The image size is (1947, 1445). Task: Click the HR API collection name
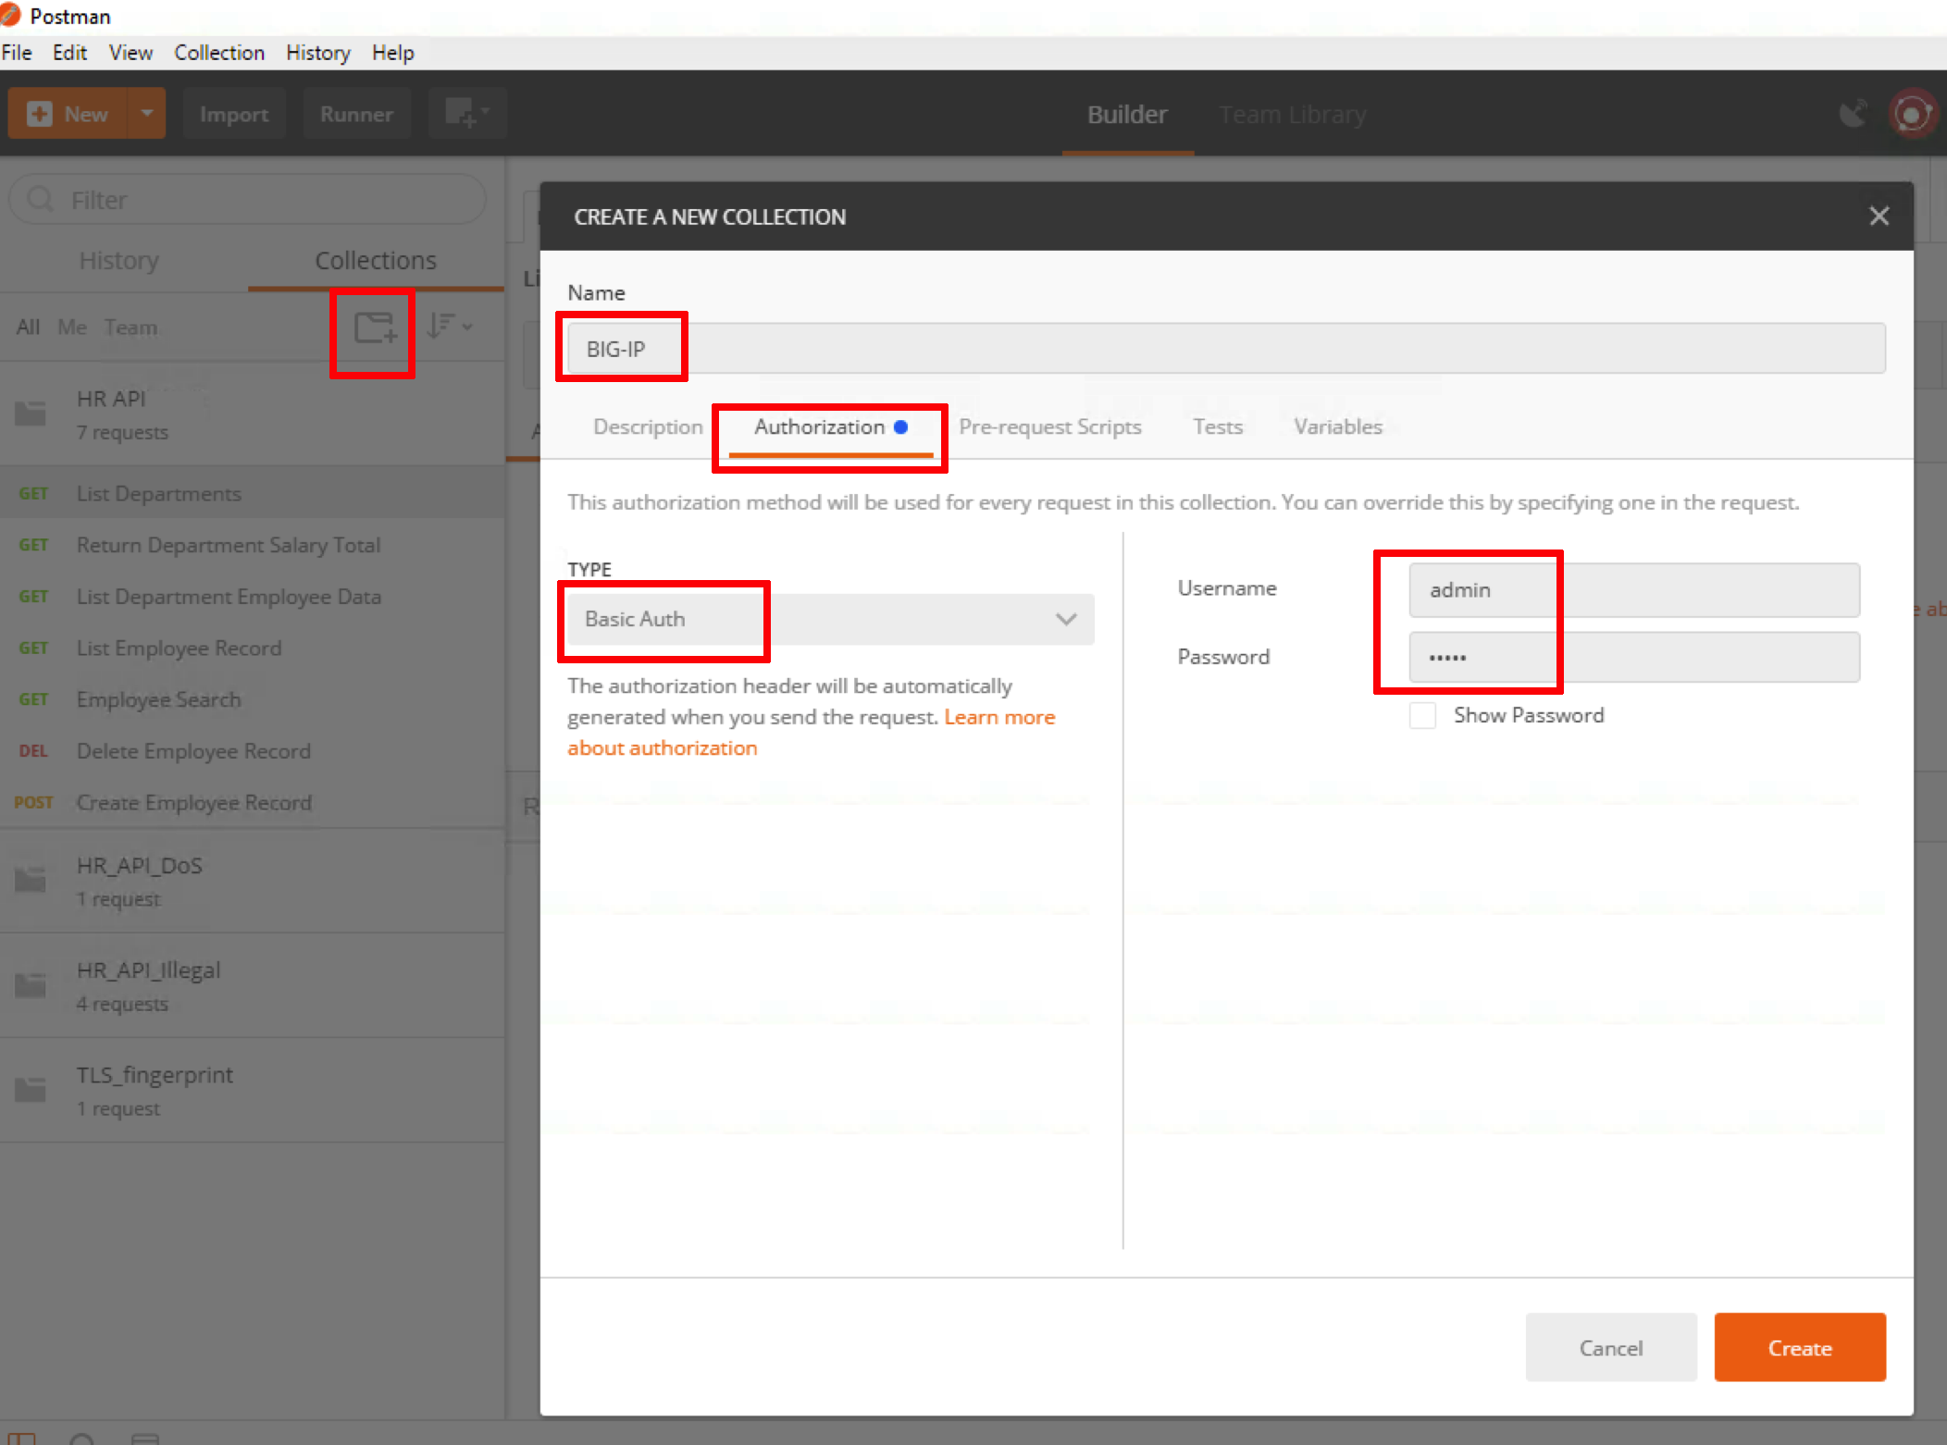[x=111, y=399]
